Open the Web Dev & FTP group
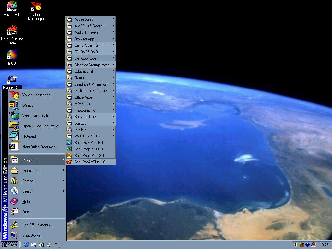Screen dimensions: 332x249 point(91,136)
